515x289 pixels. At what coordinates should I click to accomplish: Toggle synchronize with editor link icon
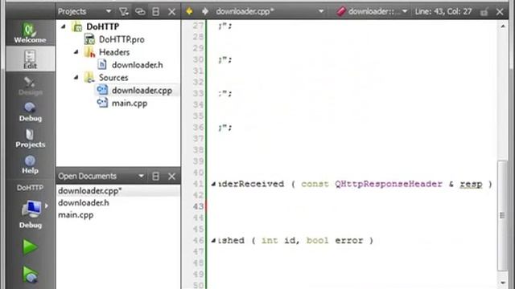(x=140, y=12)
